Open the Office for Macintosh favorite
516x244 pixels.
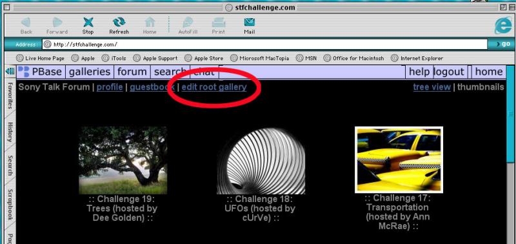[x=353, y=58]
